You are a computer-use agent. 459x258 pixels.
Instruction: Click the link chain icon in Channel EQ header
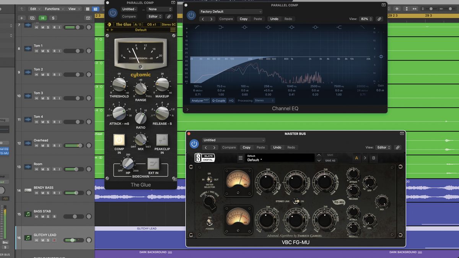coord(379,18)
